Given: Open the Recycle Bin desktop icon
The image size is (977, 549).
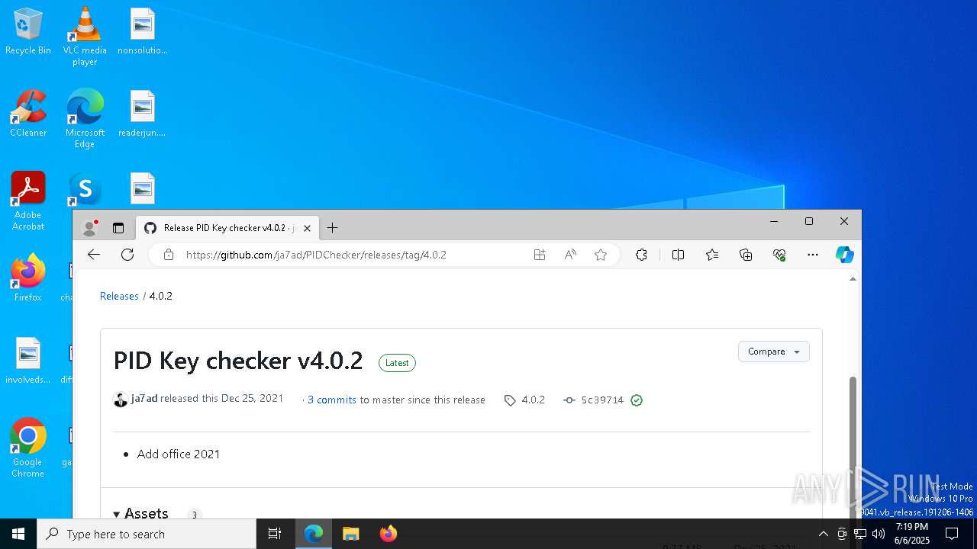Looking at the screenshot, I should [x=28, y=32].
